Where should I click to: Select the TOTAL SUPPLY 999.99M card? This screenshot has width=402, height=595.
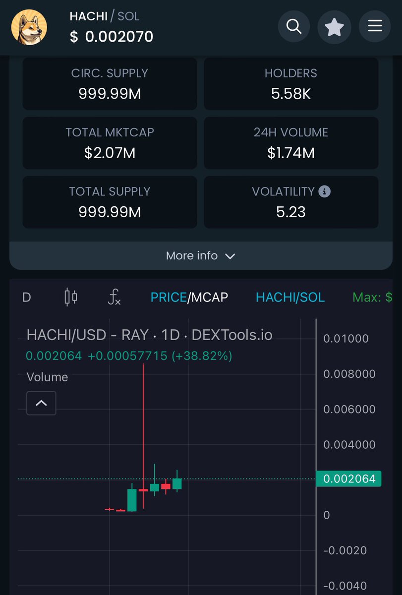pos(110,202)
